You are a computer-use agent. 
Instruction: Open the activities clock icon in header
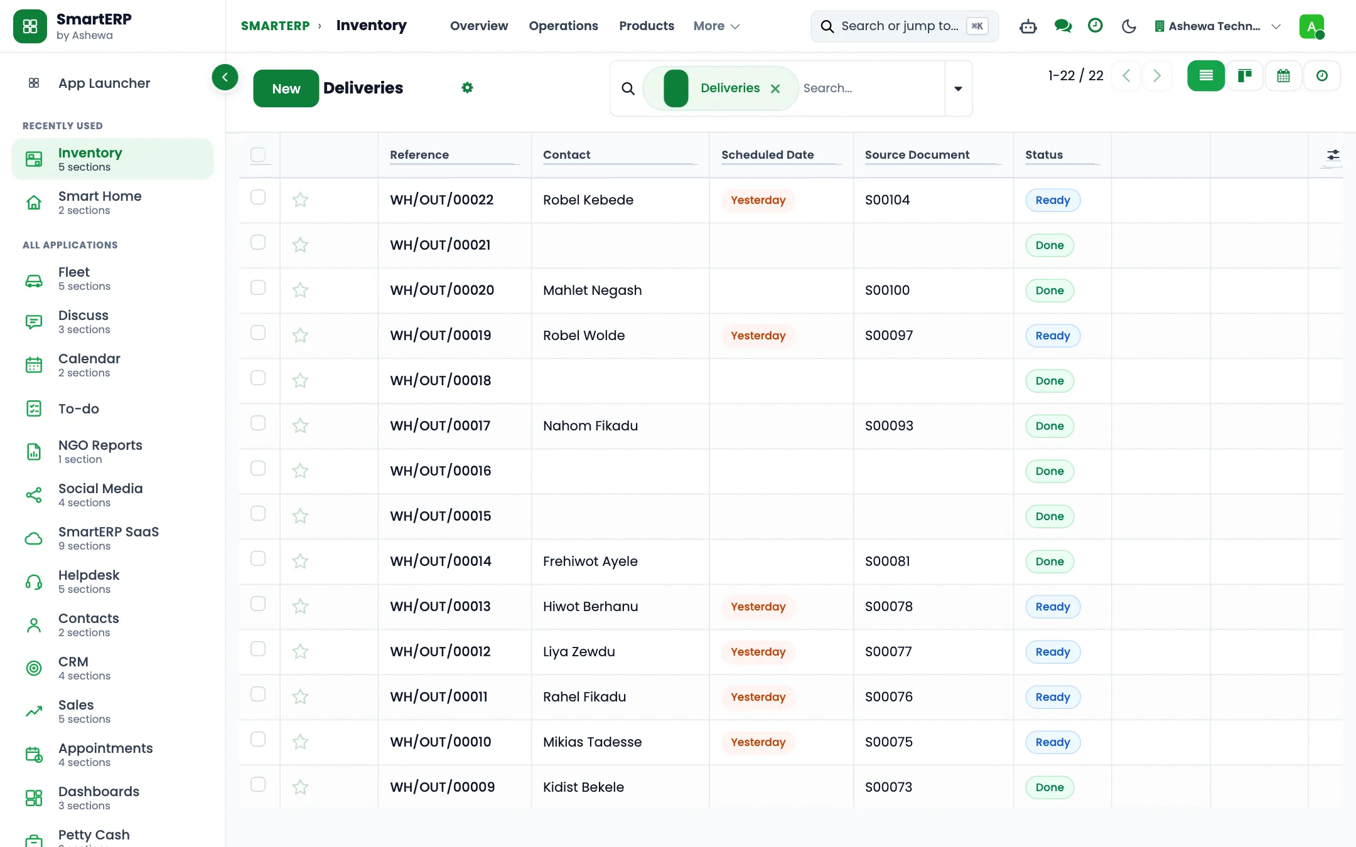click(x=1095, y=26)
